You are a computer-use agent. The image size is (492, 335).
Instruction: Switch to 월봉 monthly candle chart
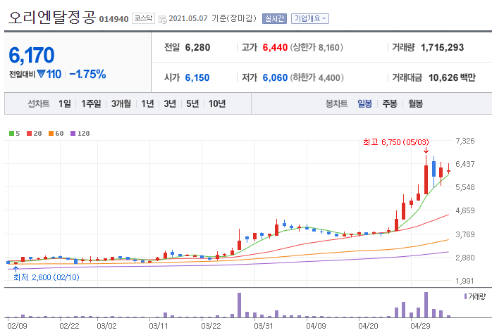tap(415, 103)
